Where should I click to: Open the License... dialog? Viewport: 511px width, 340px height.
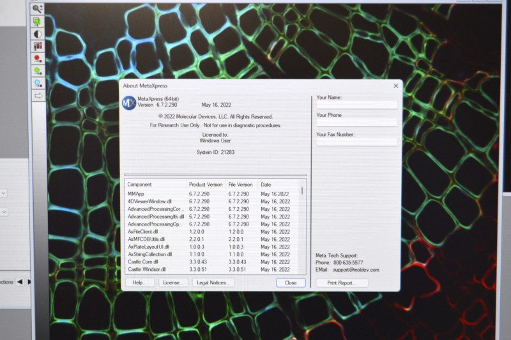tap(173, 282)
